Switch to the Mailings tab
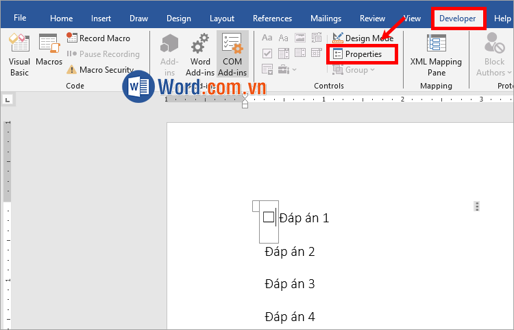Screen dimensions: 514x330 [326, 19]
